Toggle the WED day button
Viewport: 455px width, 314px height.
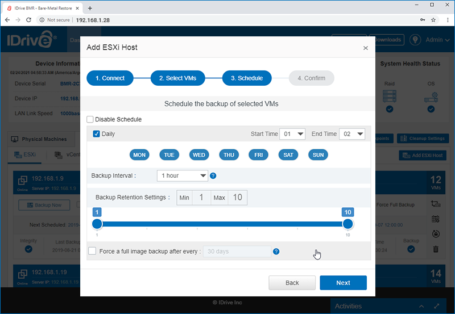coord(198,154)
